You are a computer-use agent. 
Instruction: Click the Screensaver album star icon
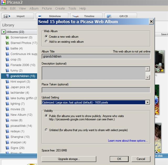(7, 37)
